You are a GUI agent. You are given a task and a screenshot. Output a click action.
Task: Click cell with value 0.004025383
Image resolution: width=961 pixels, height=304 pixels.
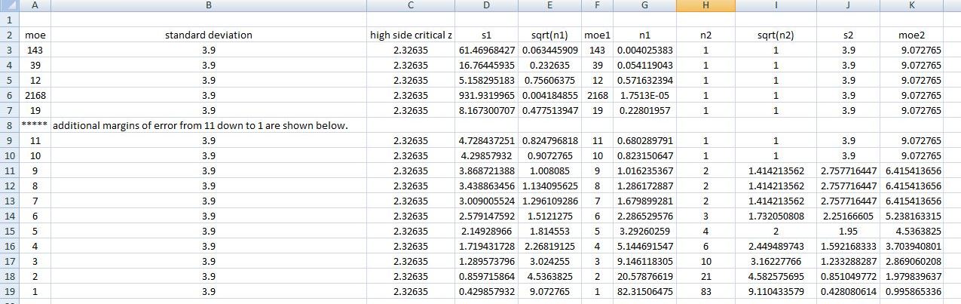coord(644,50)
